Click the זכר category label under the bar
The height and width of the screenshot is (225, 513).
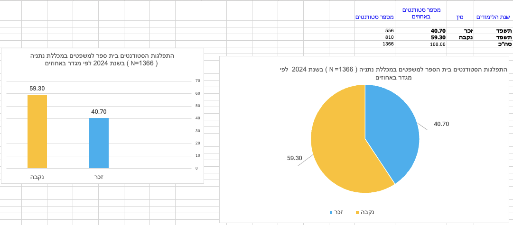click(99, 177)
